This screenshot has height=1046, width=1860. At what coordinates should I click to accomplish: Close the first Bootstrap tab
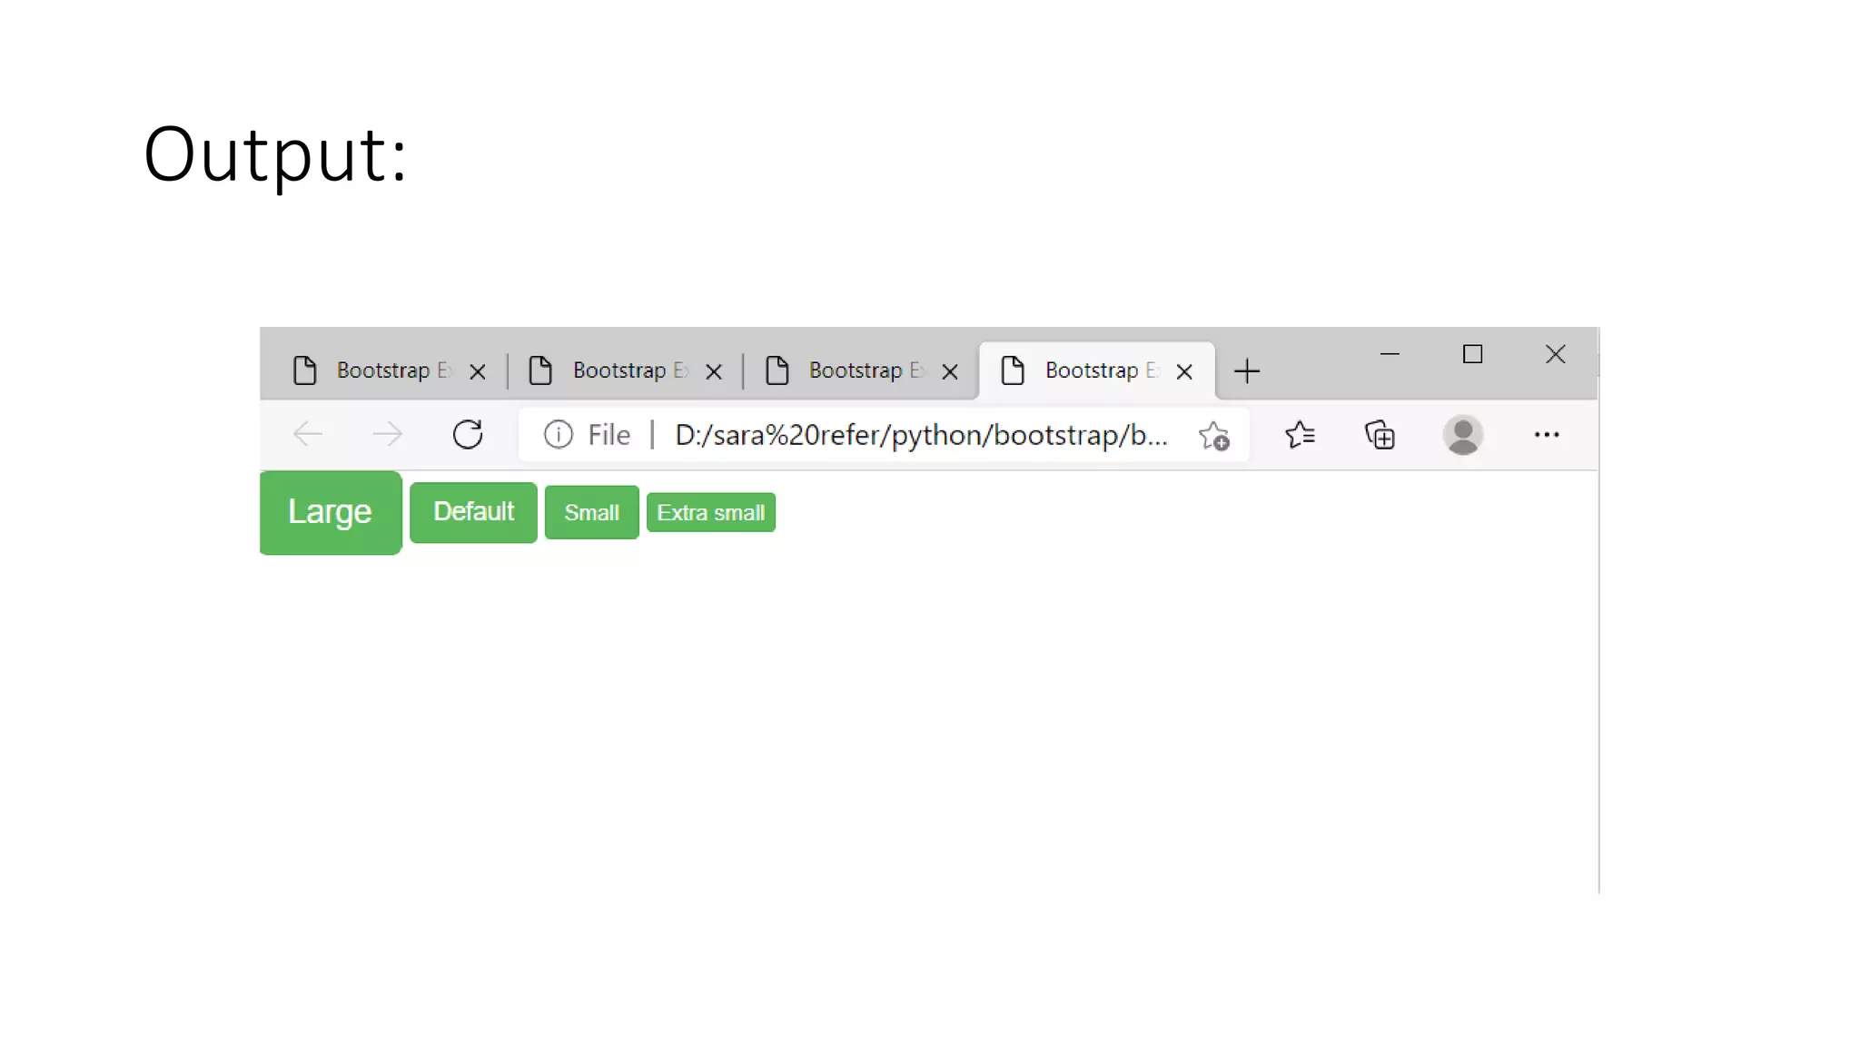[x=478, y=371]
